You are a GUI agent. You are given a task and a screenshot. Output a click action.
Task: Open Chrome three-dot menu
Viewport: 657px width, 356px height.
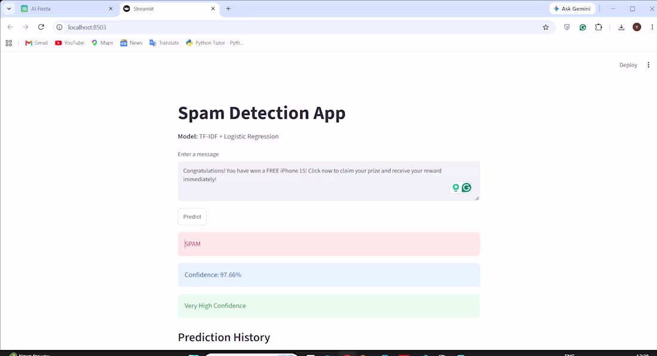[652, 27]
